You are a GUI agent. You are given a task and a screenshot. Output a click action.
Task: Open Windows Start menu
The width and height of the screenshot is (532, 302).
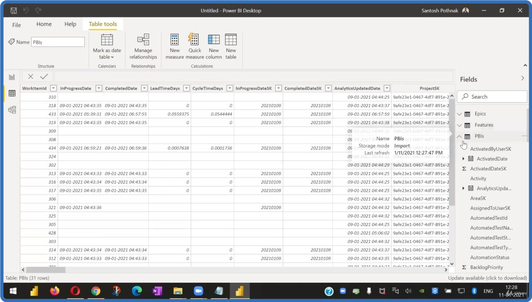[13, 291]
